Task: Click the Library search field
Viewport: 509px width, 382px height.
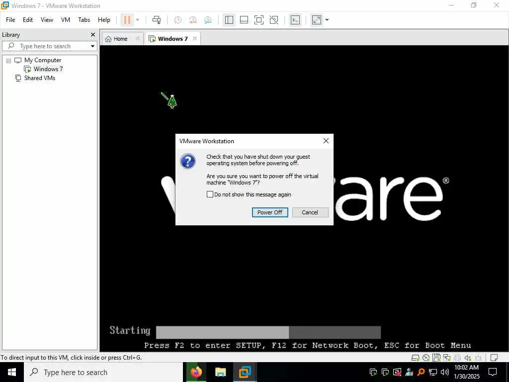Action: point(50,46)
